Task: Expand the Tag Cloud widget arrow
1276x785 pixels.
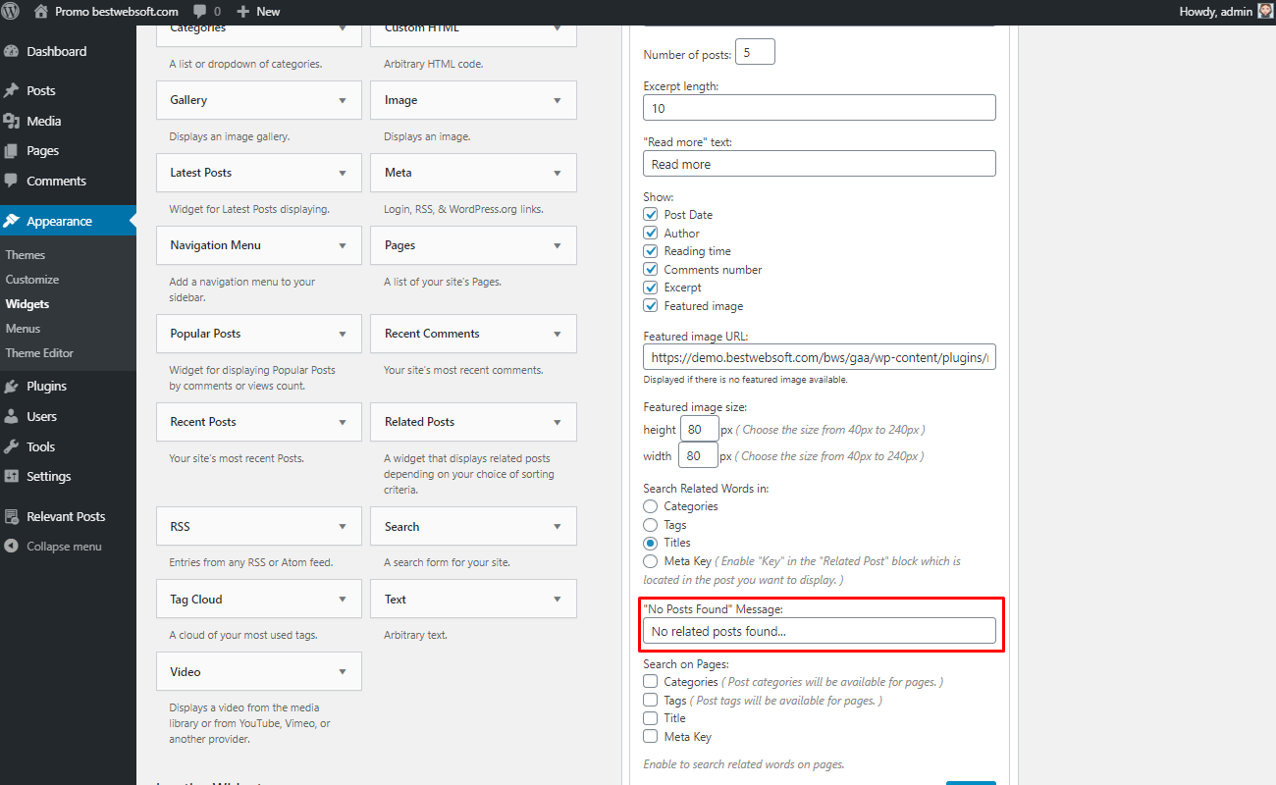Action: pos(343,600)
